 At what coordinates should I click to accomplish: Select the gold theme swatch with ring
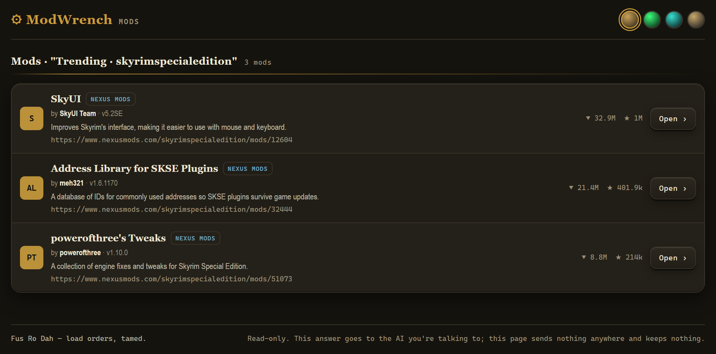630,20
